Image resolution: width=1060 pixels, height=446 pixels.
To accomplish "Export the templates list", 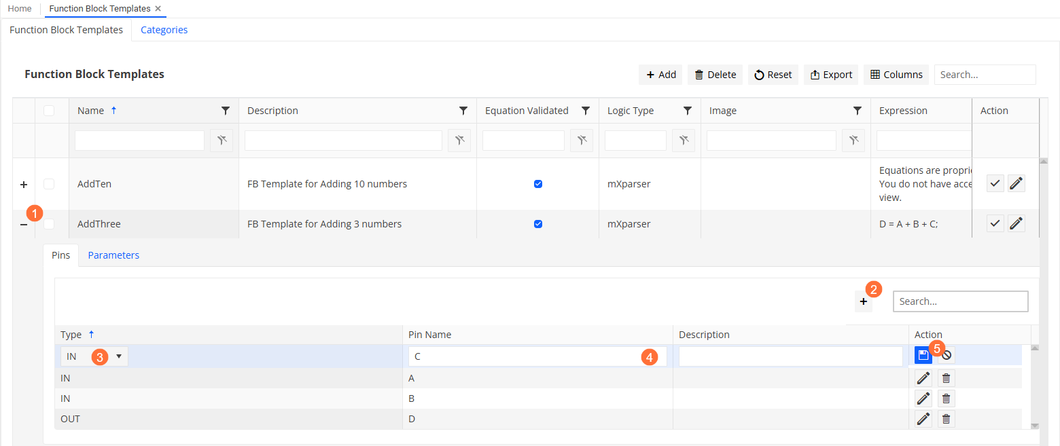I will (x=831, y=75).
